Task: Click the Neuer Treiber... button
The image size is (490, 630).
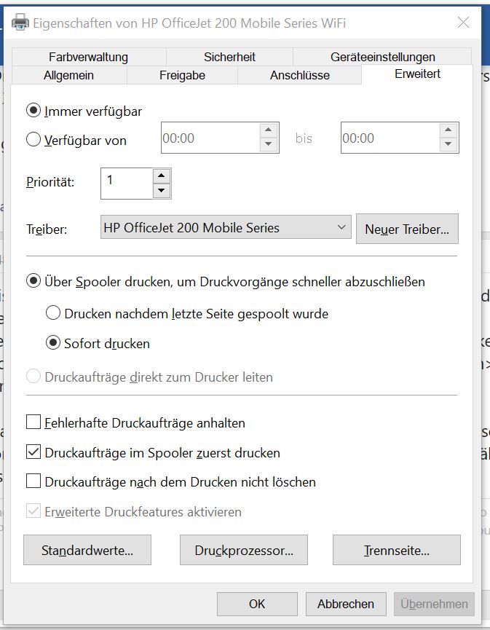Action: (407, 229)
